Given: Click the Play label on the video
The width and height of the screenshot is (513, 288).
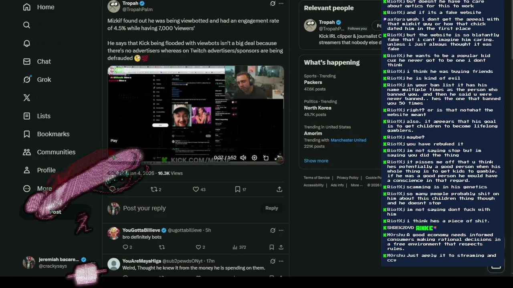Looking at the screenshot, I should pyautogui.click(x=114, y=141).
